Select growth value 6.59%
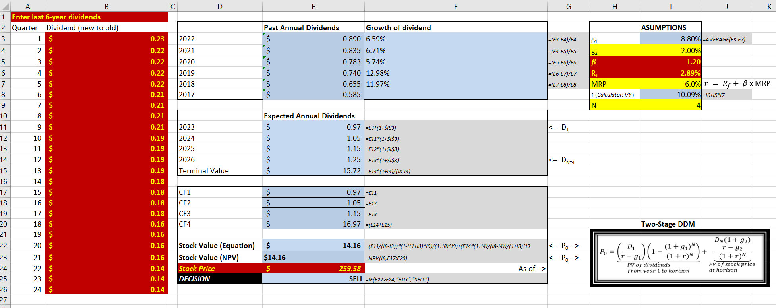 pyautogui.click(x=456, y=39)
